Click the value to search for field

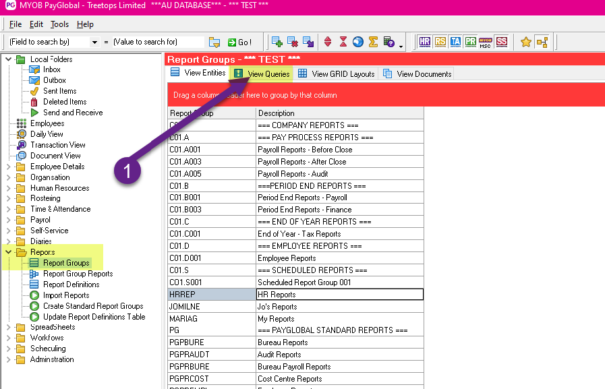coord(157,42)
